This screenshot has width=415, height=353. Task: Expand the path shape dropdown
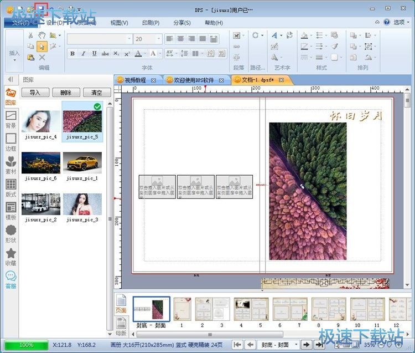tap(262, 35)
